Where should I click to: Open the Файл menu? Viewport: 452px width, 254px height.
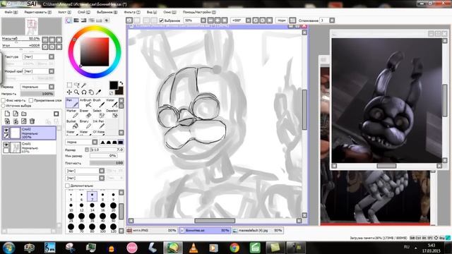click(x=11, y=12)
